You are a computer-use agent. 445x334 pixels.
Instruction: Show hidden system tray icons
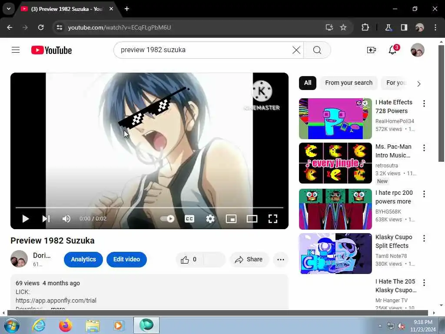tap(380, 326)
